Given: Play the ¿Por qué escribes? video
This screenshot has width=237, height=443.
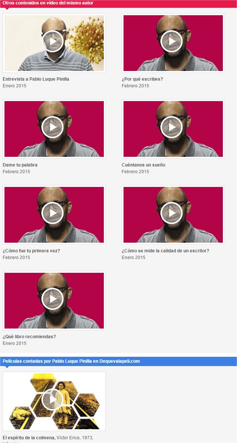Looking at the screenshot, I should pos(172,41).
